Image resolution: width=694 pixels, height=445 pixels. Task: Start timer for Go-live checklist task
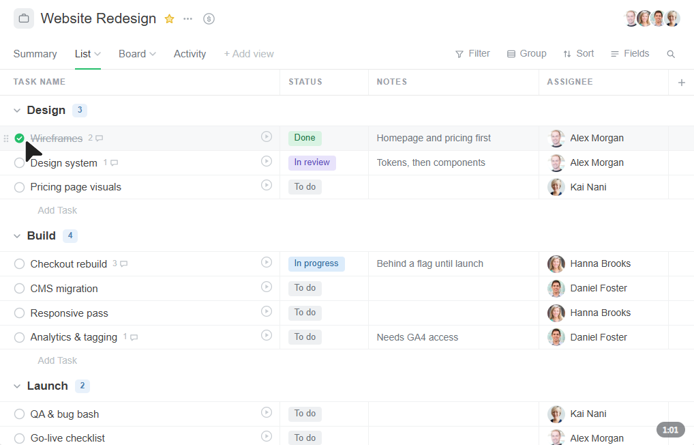[267, 437]
